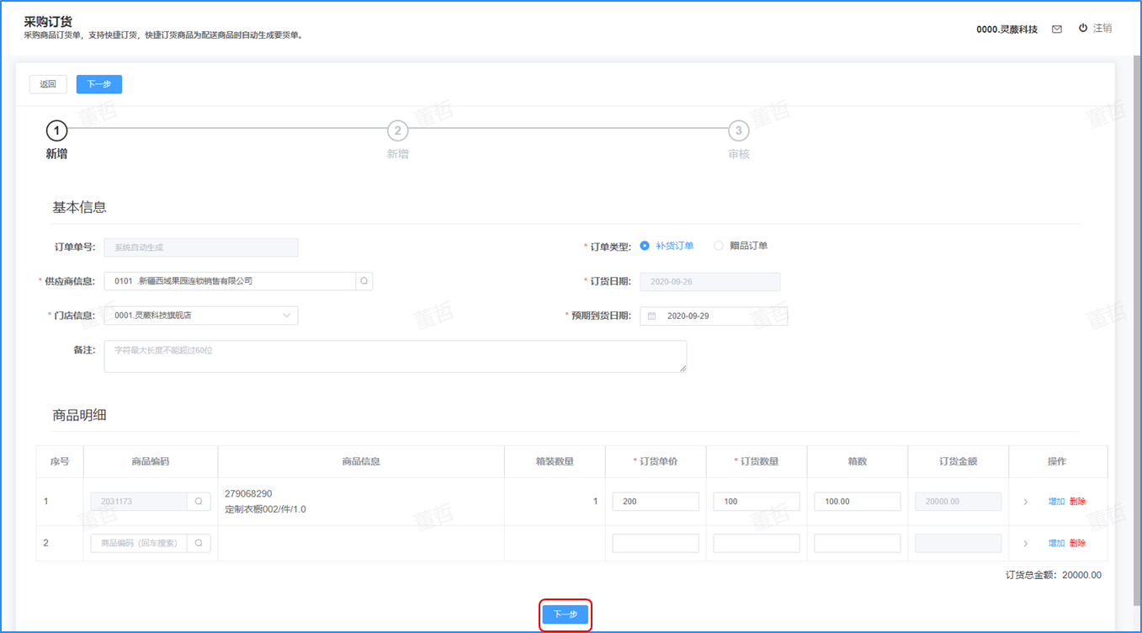Click row 2 订货数量 empty field
The image size is (1142, 633).
point(757,543)
